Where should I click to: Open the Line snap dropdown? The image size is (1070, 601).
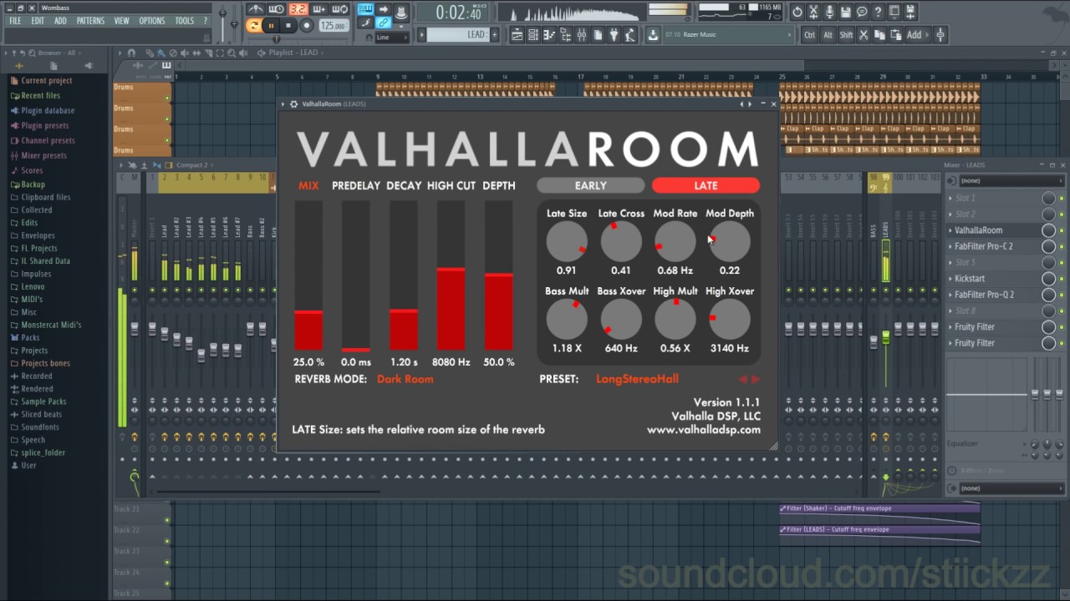(x=392, y=37)
